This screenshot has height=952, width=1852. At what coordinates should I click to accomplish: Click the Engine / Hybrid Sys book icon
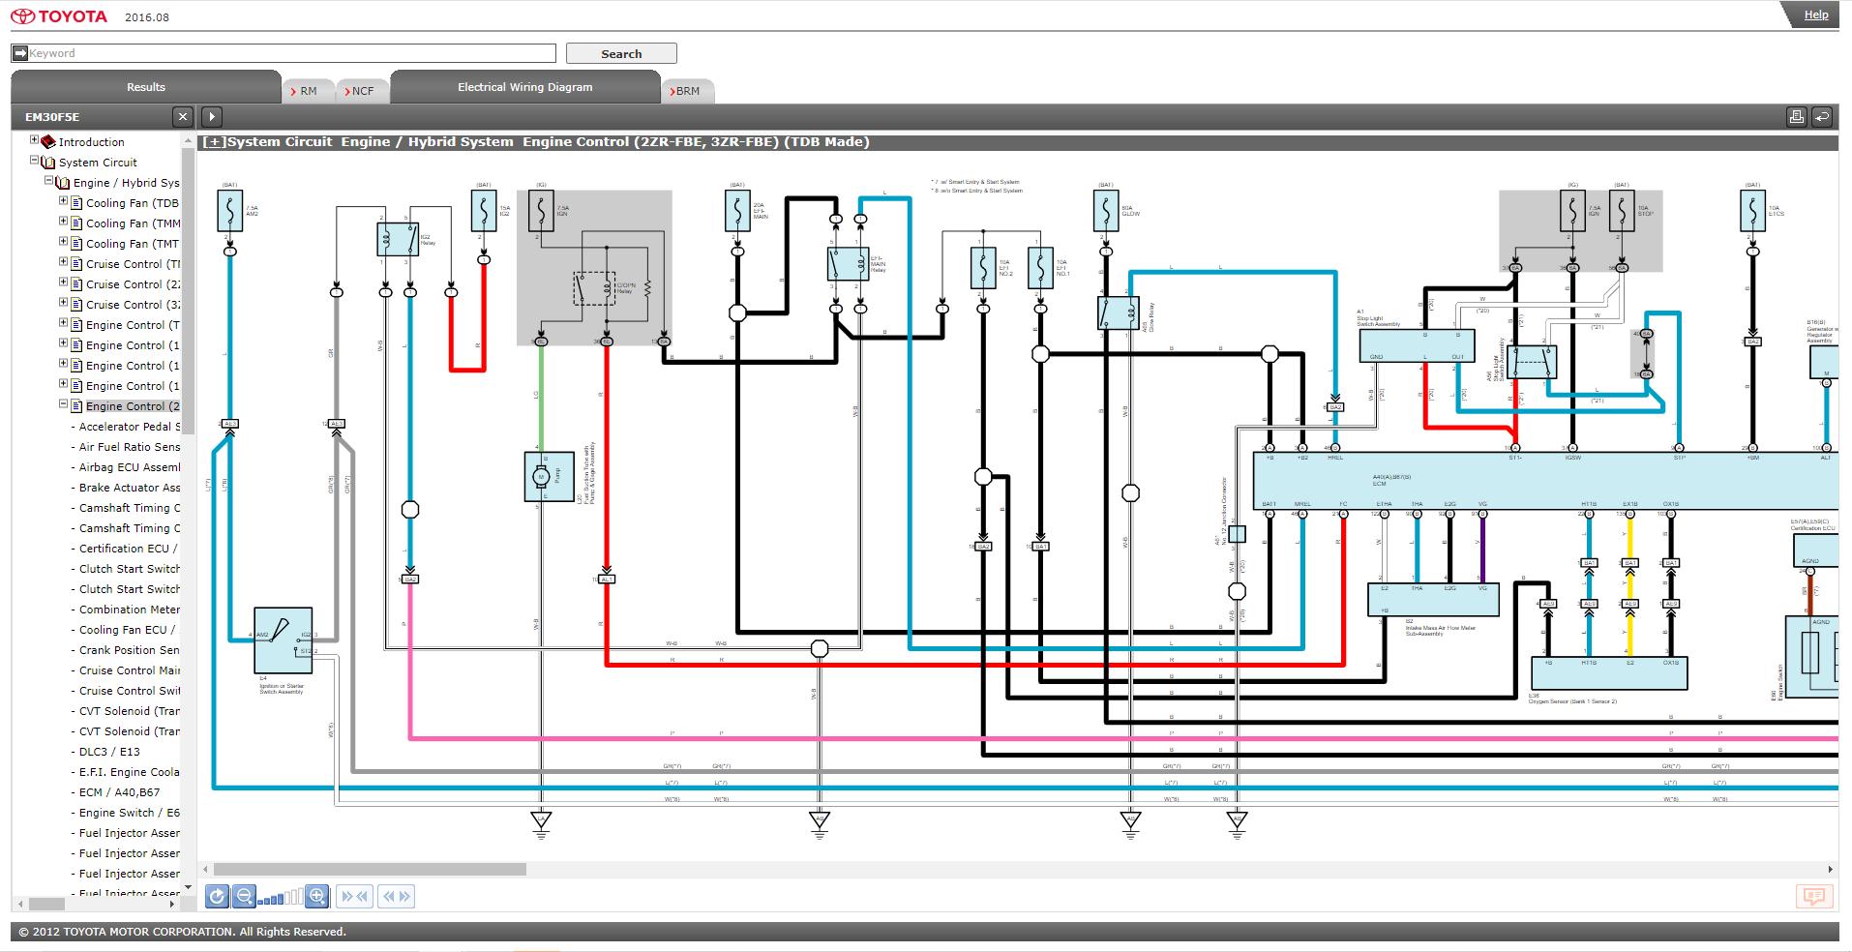[63, 182]
